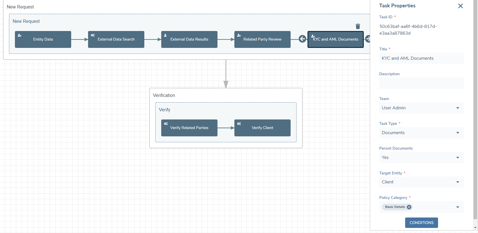Open the Persist Documents dropdown
The width and height of the screenshot is (478, 233).
point(457,157)
